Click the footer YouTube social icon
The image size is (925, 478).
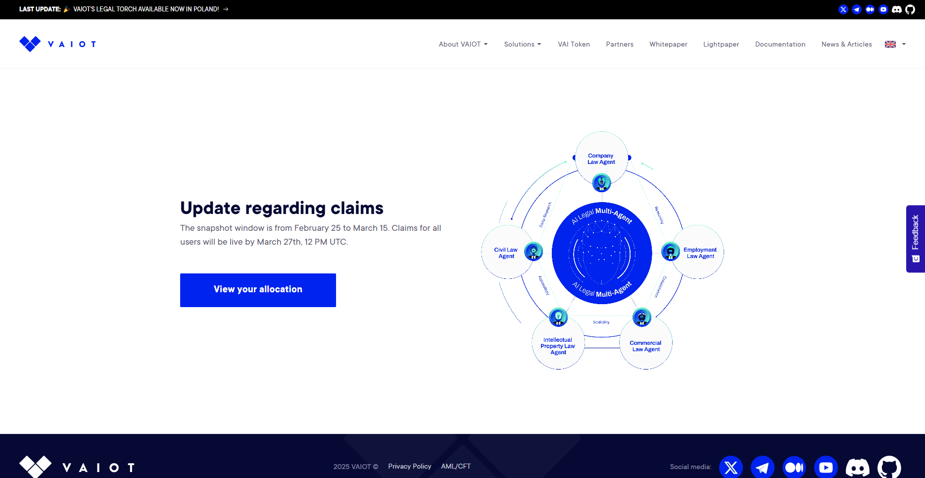(x=826, y=467)
